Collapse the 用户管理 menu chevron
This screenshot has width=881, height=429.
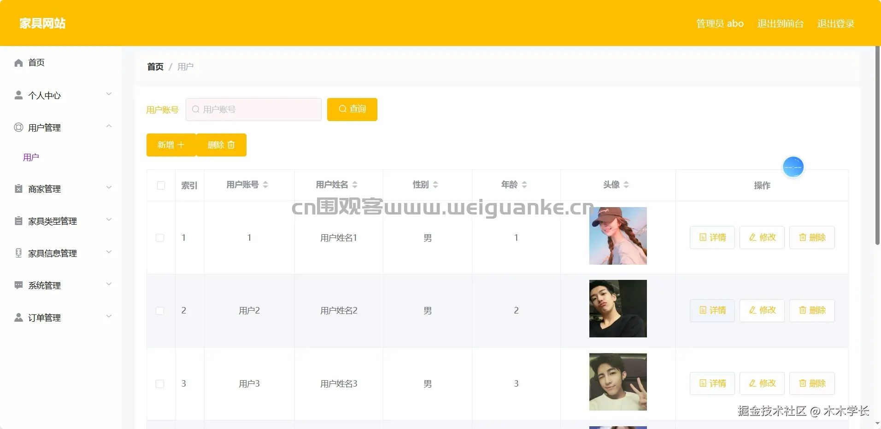tap(109, 126)
